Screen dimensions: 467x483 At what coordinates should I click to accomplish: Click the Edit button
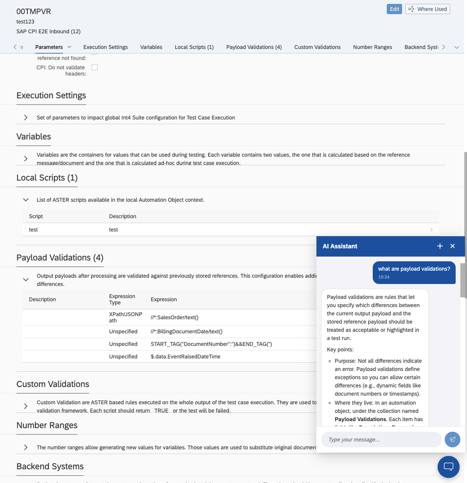394,9
